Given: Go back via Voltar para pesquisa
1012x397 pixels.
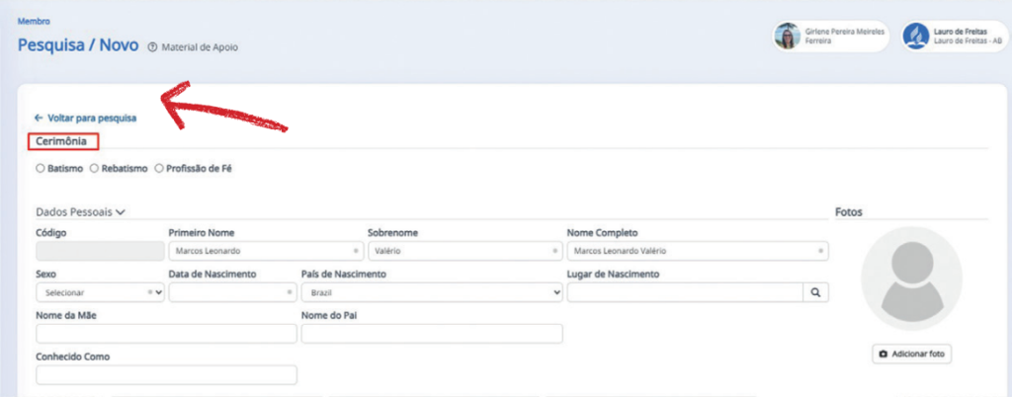Looking at the screenshot, I should tap(85, 118).
